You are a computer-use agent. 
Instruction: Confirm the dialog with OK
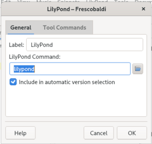[132, 133]
